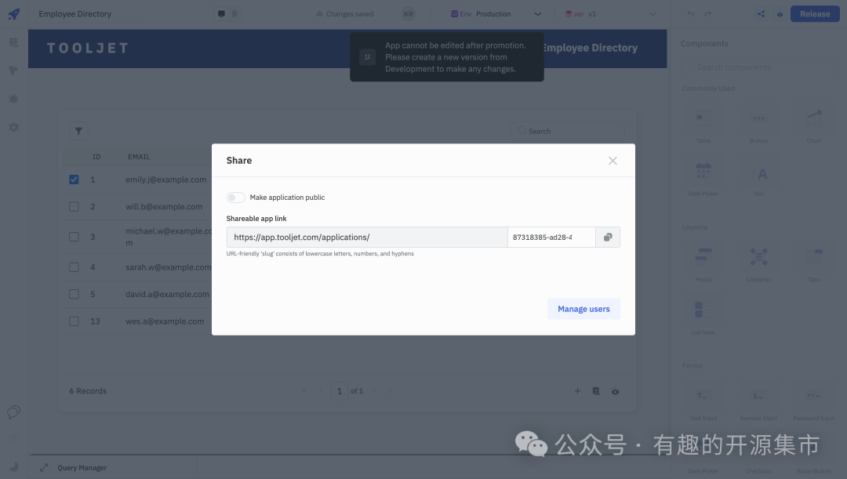
Task: Open the Env Production dropdown
Action: (x=496, y=14)
